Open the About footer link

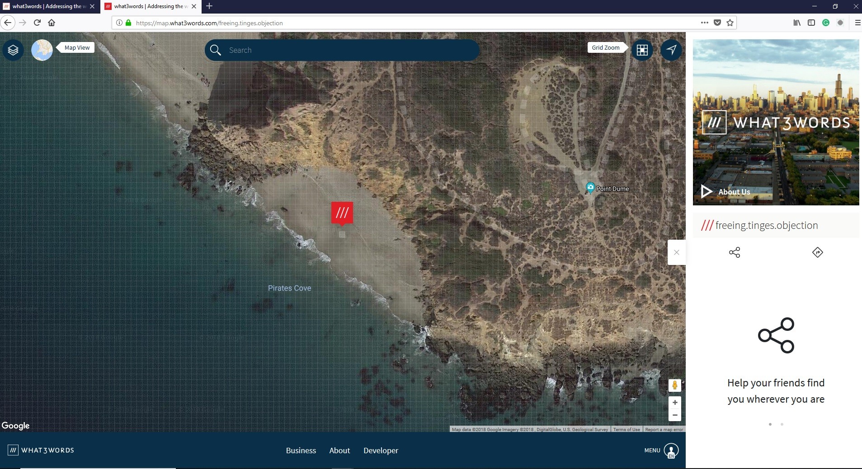tap(339, 450)
